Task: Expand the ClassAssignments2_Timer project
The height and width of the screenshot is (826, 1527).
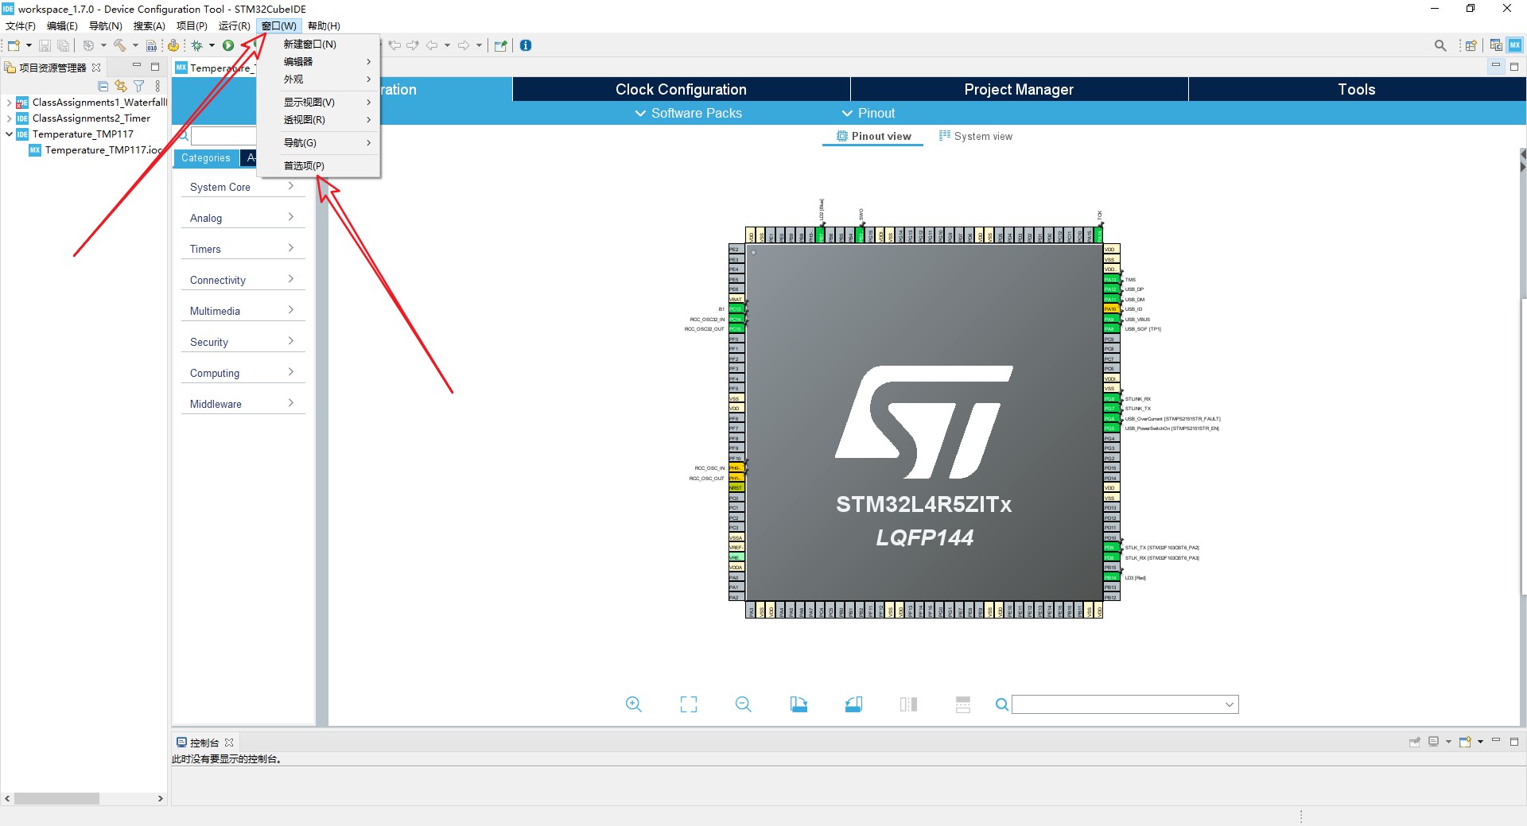Action: coord(9,118)
